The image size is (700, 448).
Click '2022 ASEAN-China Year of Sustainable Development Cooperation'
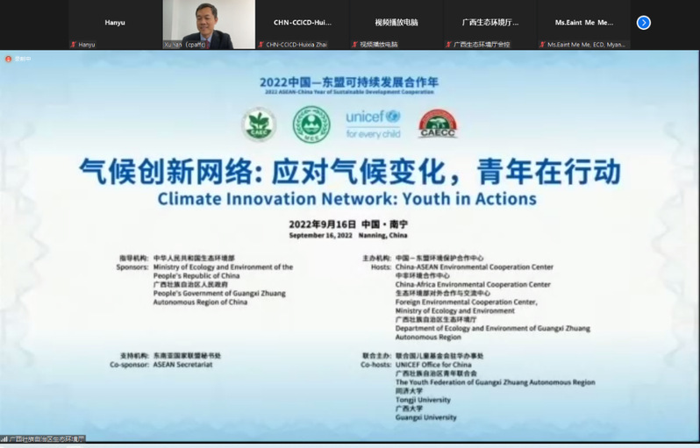pos(349,92)
